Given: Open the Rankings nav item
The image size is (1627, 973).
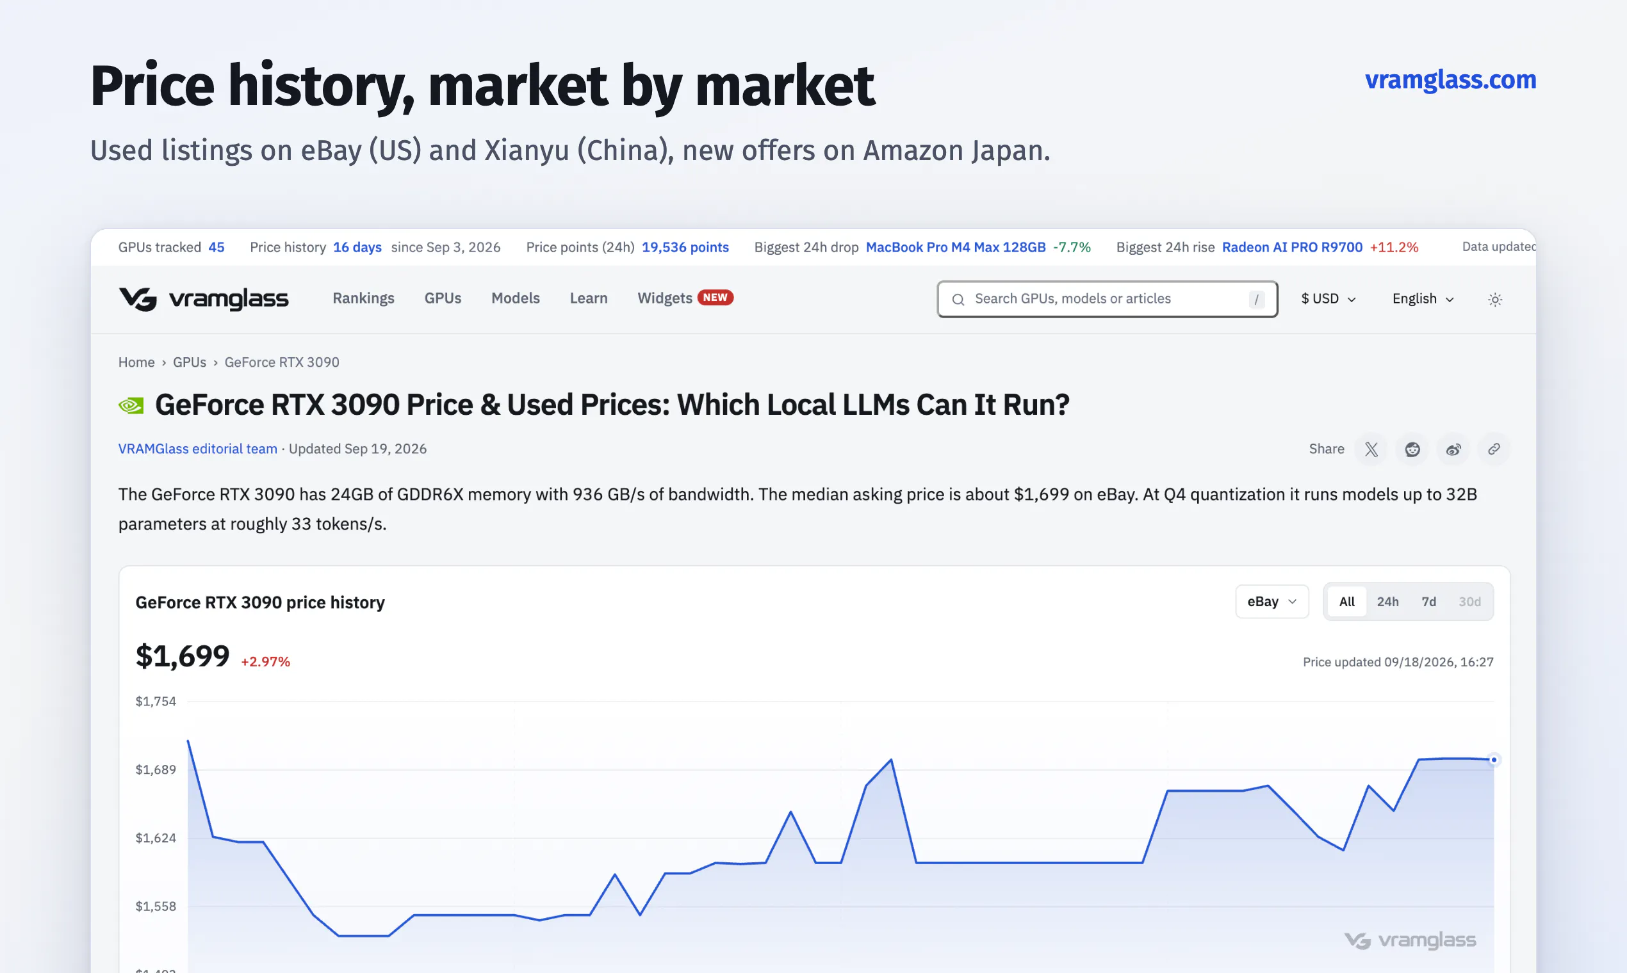Looking at the screenshot, I should 363,298.
